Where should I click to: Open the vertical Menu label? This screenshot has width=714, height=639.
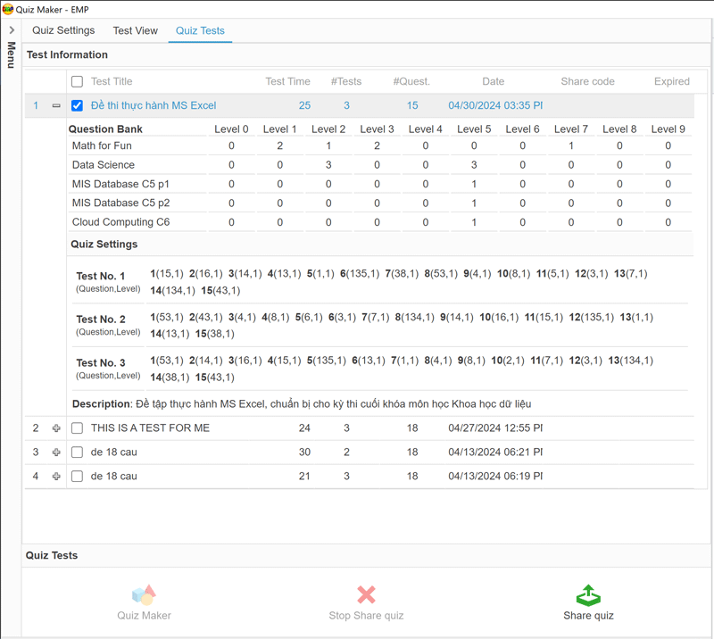point(12,54)
